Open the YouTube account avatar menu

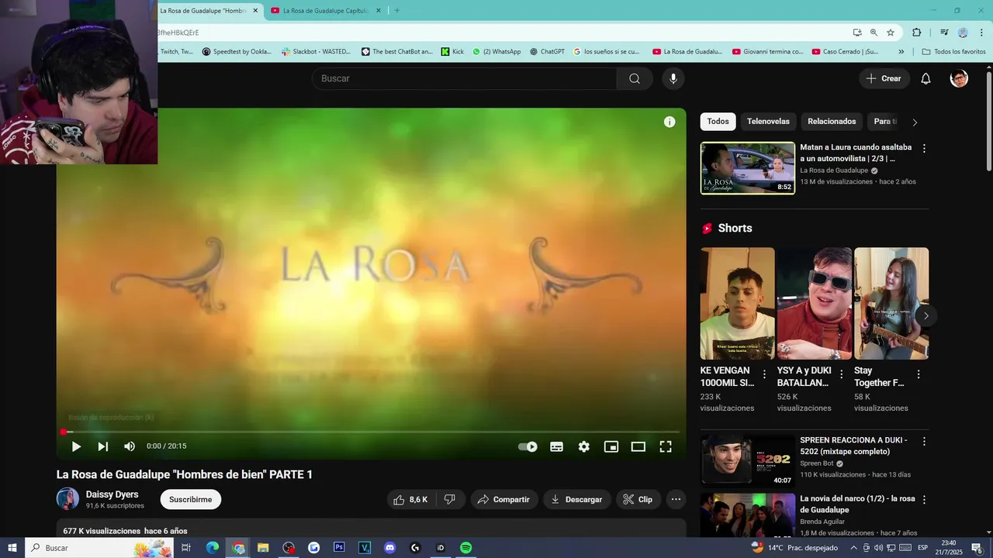tap(959, 78)
